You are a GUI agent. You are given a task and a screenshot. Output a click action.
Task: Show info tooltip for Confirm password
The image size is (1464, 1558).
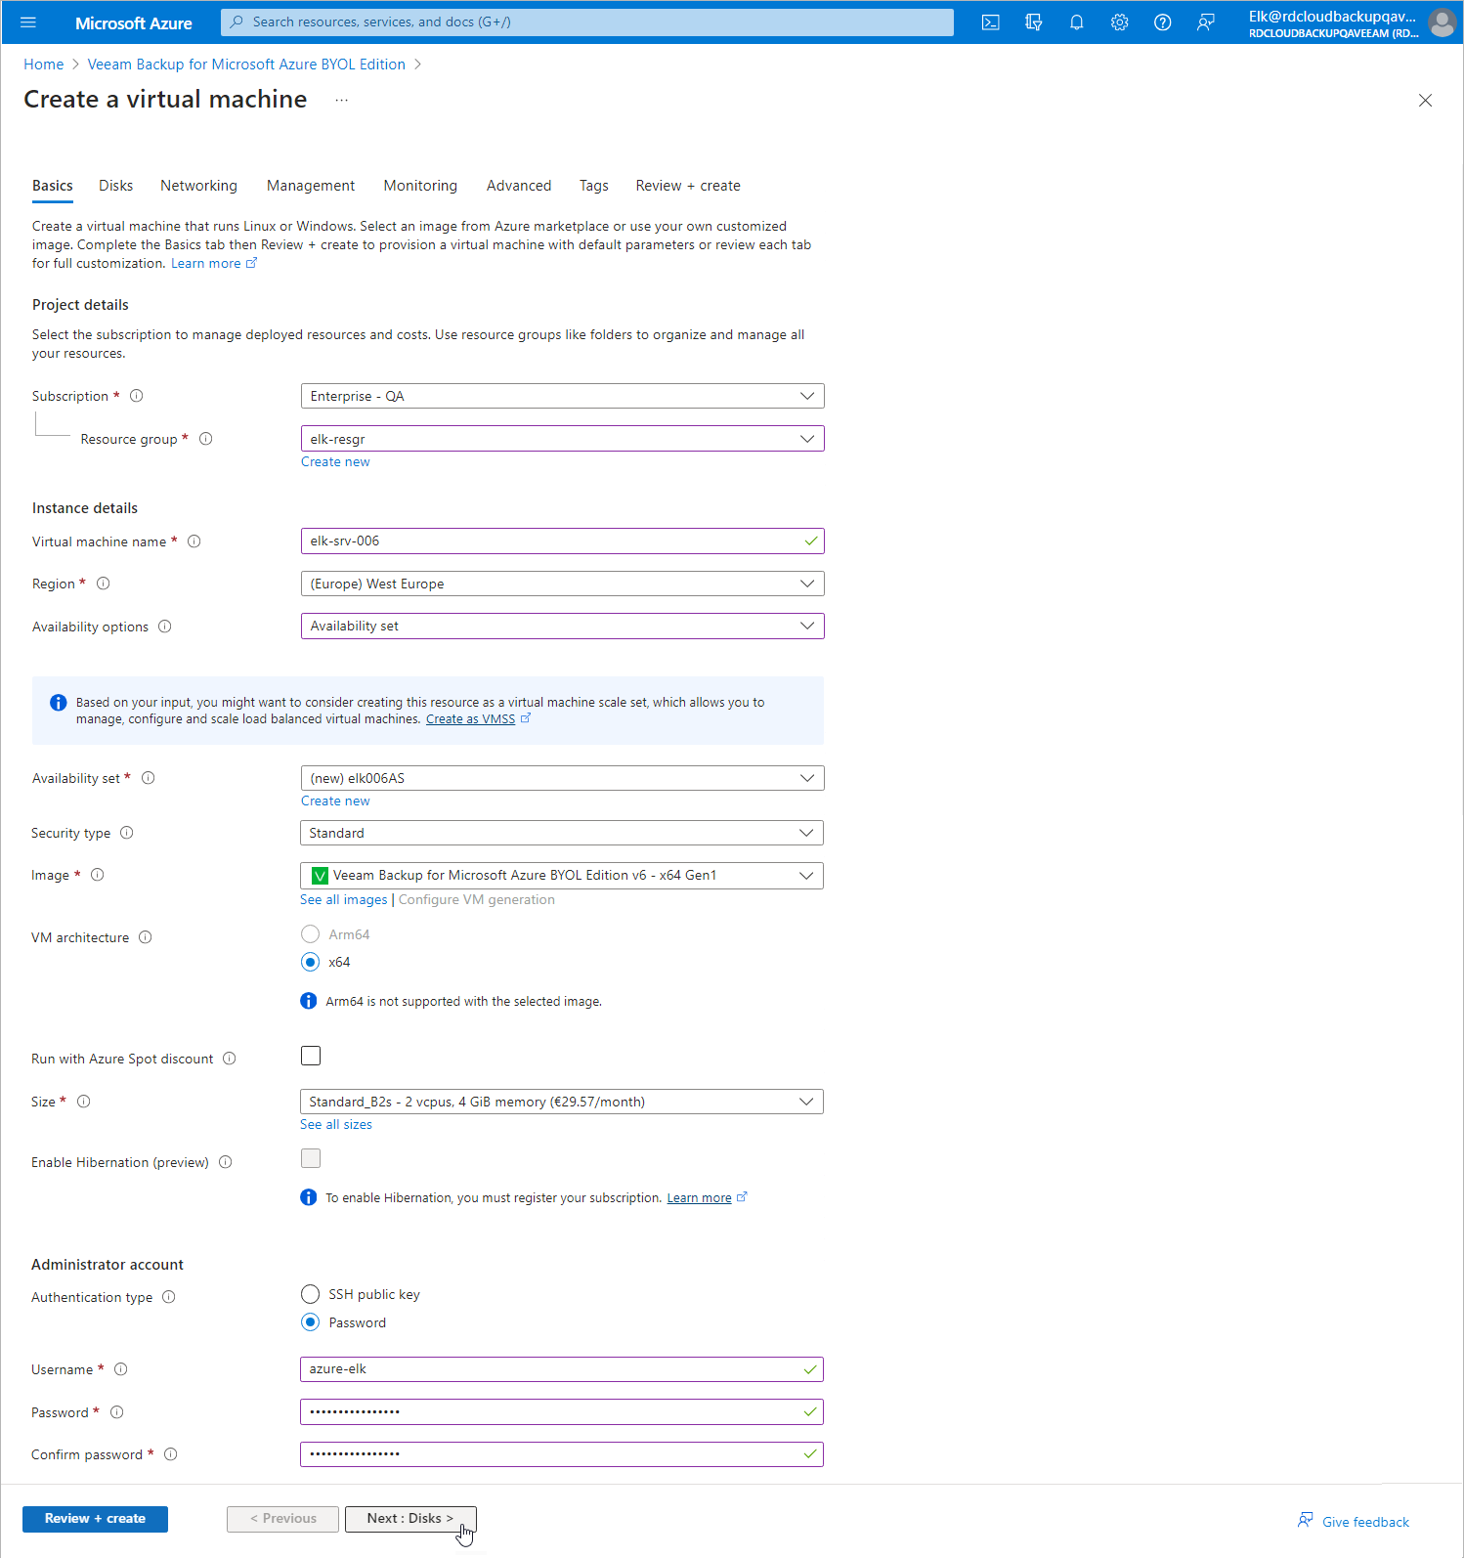coord(170,1454)
